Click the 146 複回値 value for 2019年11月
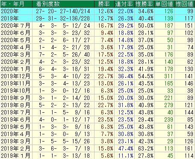195x159 pixels. coord(189,83)
